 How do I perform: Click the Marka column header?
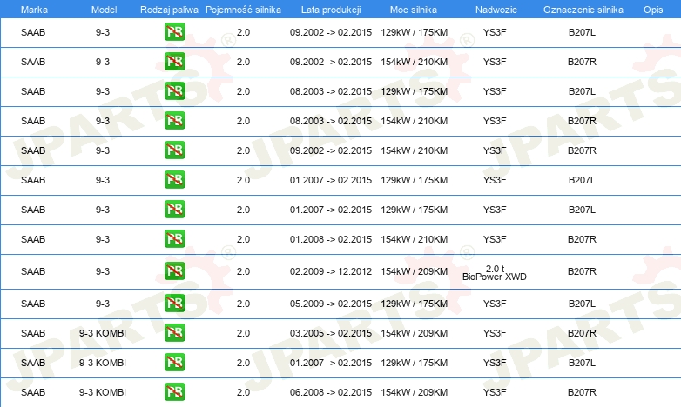tap(34, 10)
